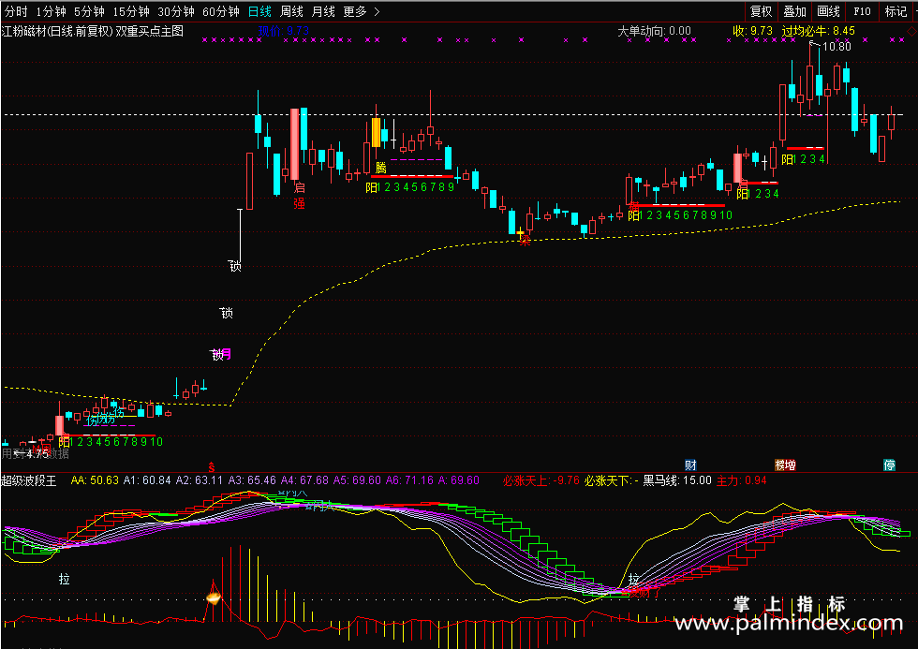Click the A4: 67.68 indicator value
Image resolution: width=918 pixels, height=649 pixels.
tap(304, 480)
